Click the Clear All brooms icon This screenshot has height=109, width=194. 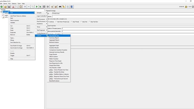(x=56, y=7)
